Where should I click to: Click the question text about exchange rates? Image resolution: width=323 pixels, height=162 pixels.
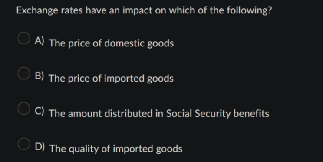144,10
